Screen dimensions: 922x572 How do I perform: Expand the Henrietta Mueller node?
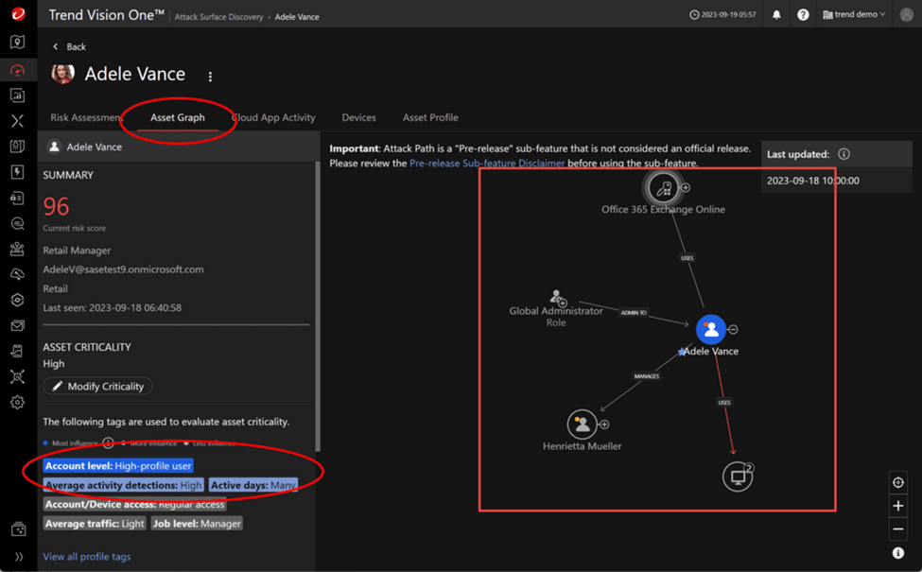604,425
